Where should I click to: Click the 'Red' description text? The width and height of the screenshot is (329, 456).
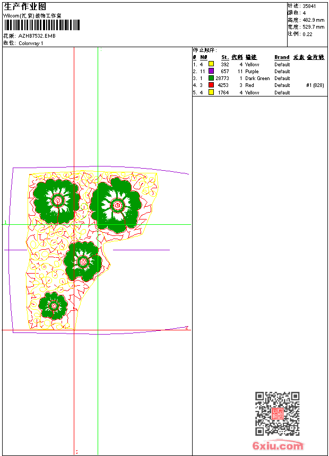coord(249,85)
